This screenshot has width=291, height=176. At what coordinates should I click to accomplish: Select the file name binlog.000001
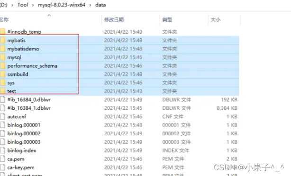[x=24, y=125]
